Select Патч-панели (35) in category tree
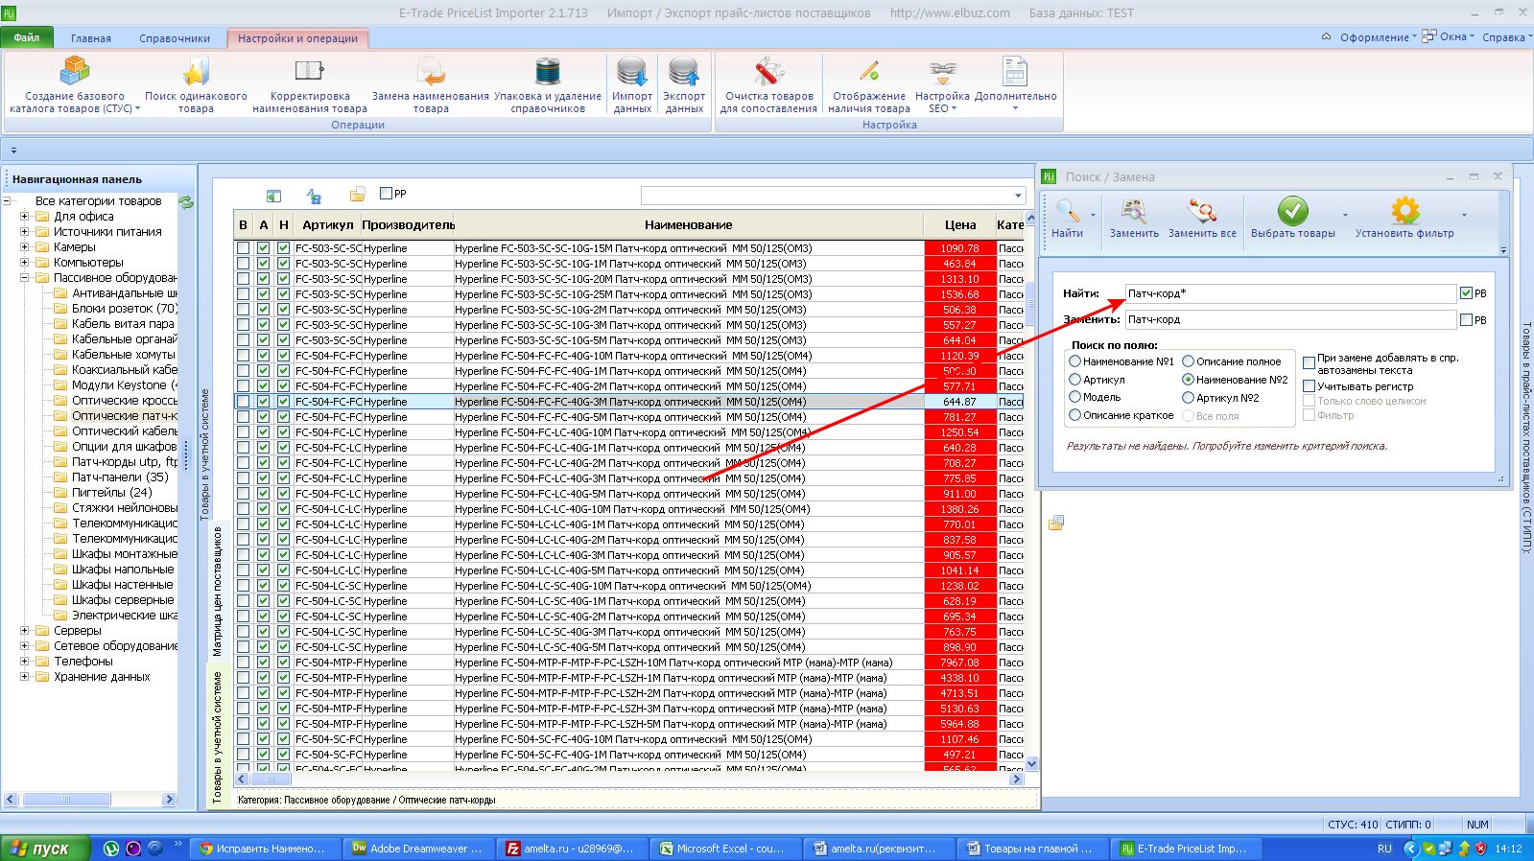 click(x=120, y=477)
